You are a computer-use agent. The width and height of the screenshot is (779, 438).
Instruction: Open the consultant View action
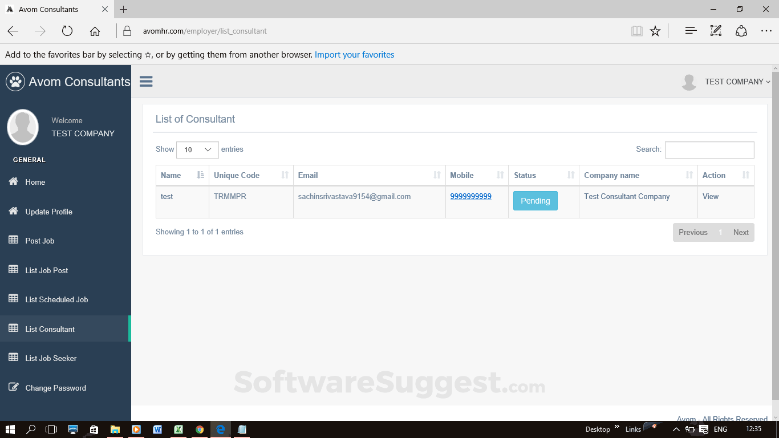(711, 196)
